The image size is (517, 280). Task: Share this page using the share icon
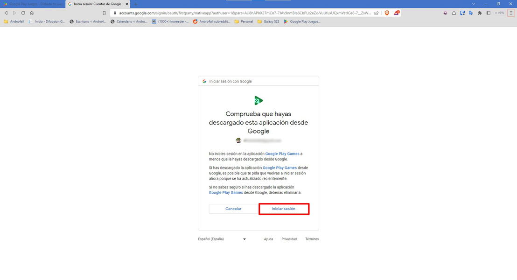coord(377,13)
